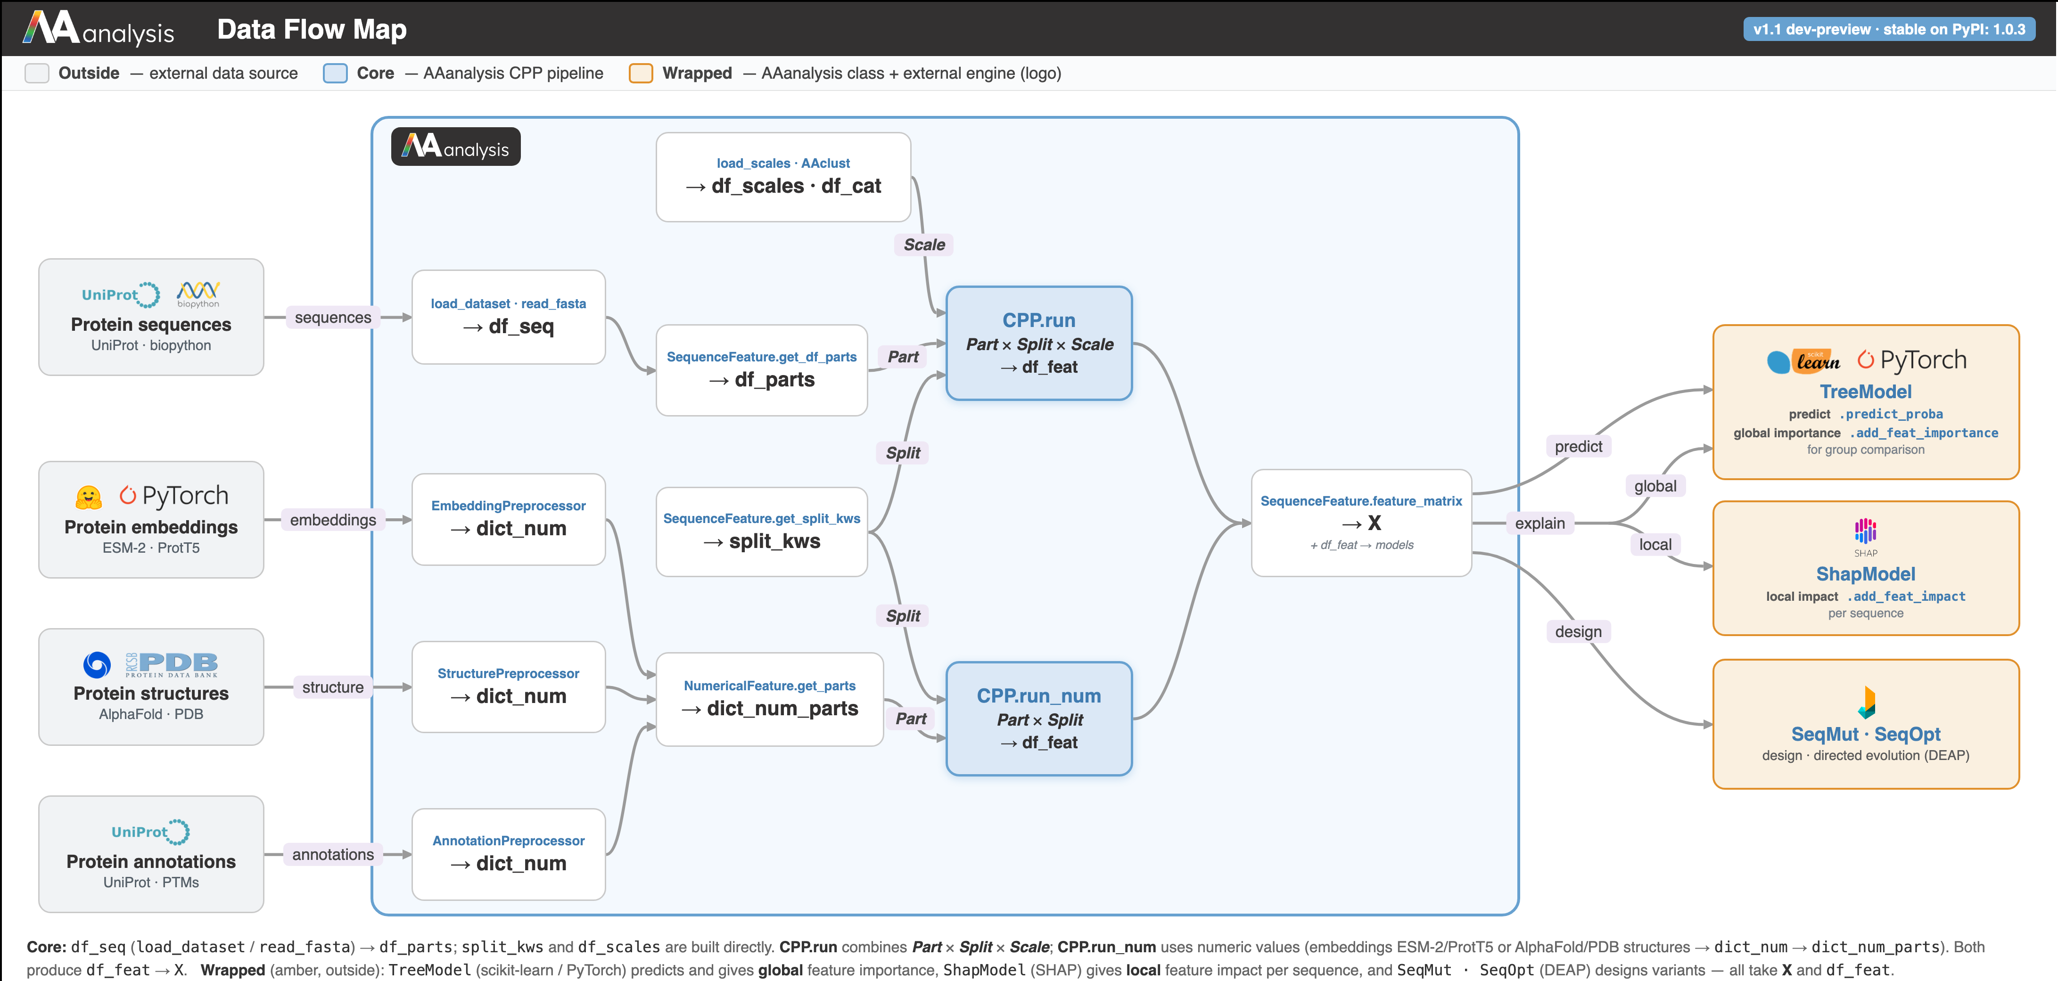
Task: Click the RCSB PDB logo
Action: [x=171, y=665]
